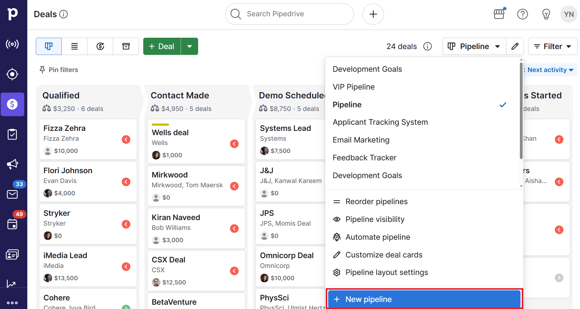Open Activities calendar icon with 49 badge
This screenshot has height=309, width=580.
12,224
